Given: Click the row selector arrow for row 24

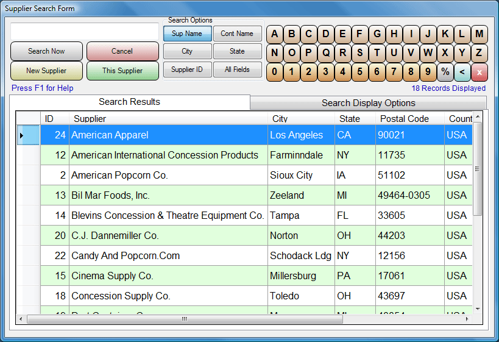Looking at the screenshot, I should point(28,135).
